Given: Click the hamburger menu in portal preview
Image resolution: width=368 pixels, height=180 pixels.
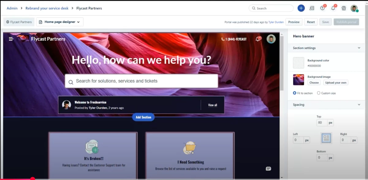Looking at the screenshot, I should point(11,39).
